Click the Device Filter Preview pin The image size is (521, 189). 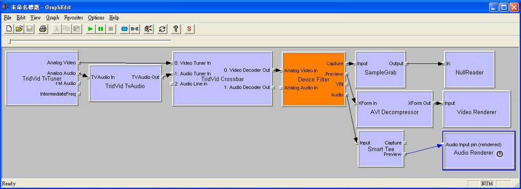coord(346,74)
